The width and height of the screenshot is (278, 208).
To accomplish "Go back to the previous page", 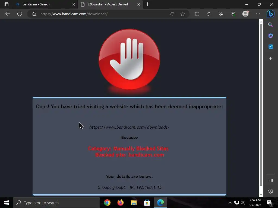I will 7,14.
